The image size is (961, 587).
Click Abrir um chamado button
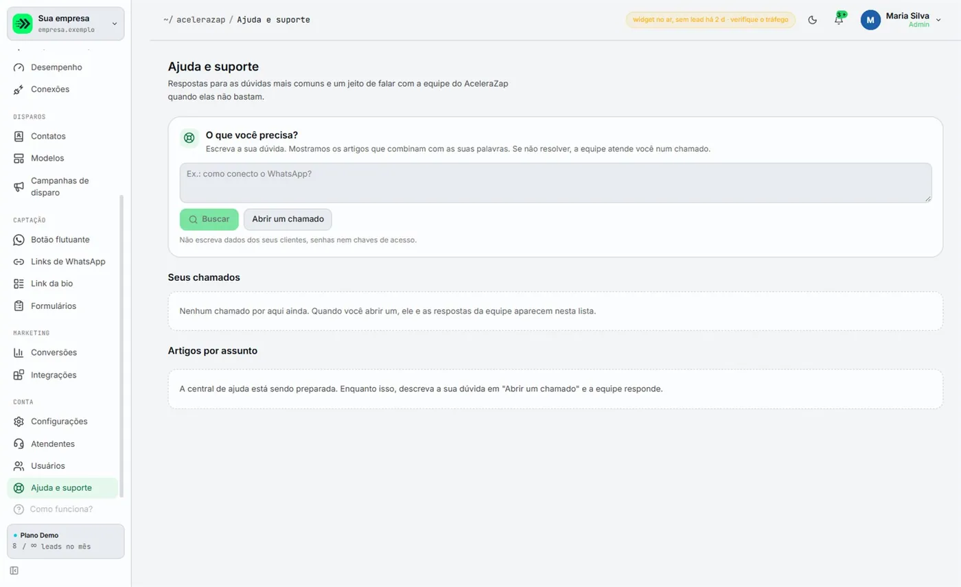click(288, 219)
